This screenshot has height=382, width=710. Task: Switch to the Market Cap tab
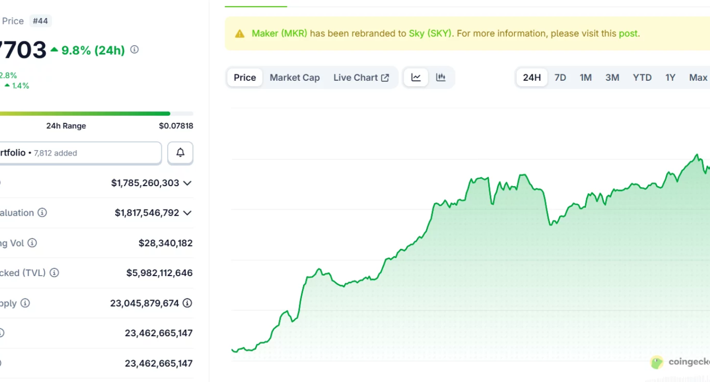294,77
